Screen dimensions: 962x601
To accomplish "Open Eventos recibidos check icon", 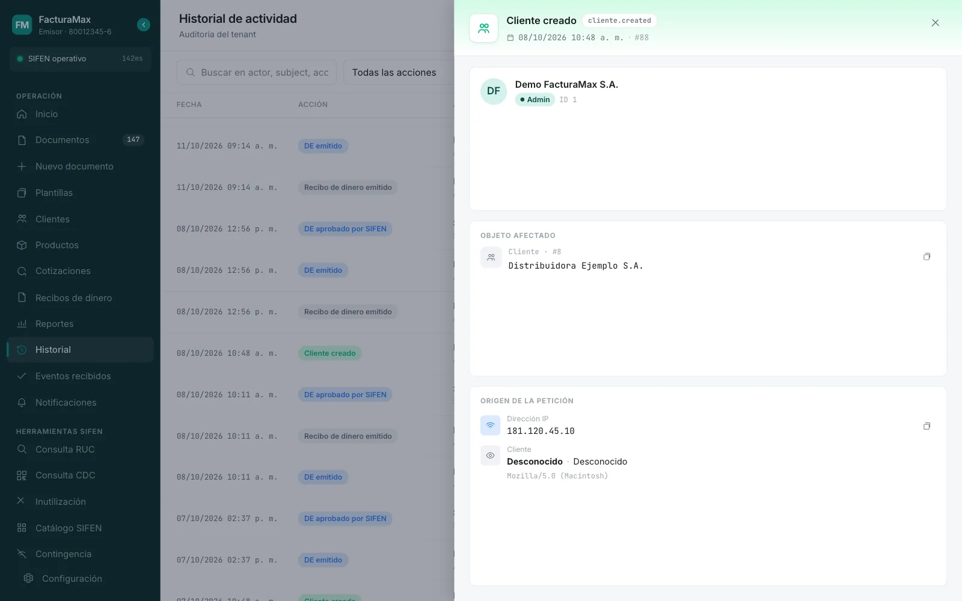I will pos(22,376).
